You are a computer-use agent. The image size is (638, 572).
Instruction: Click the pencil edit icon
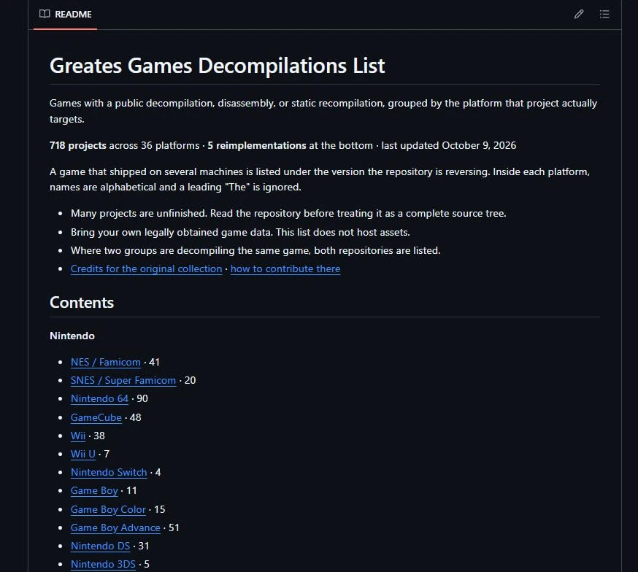(x=579, y=15)
